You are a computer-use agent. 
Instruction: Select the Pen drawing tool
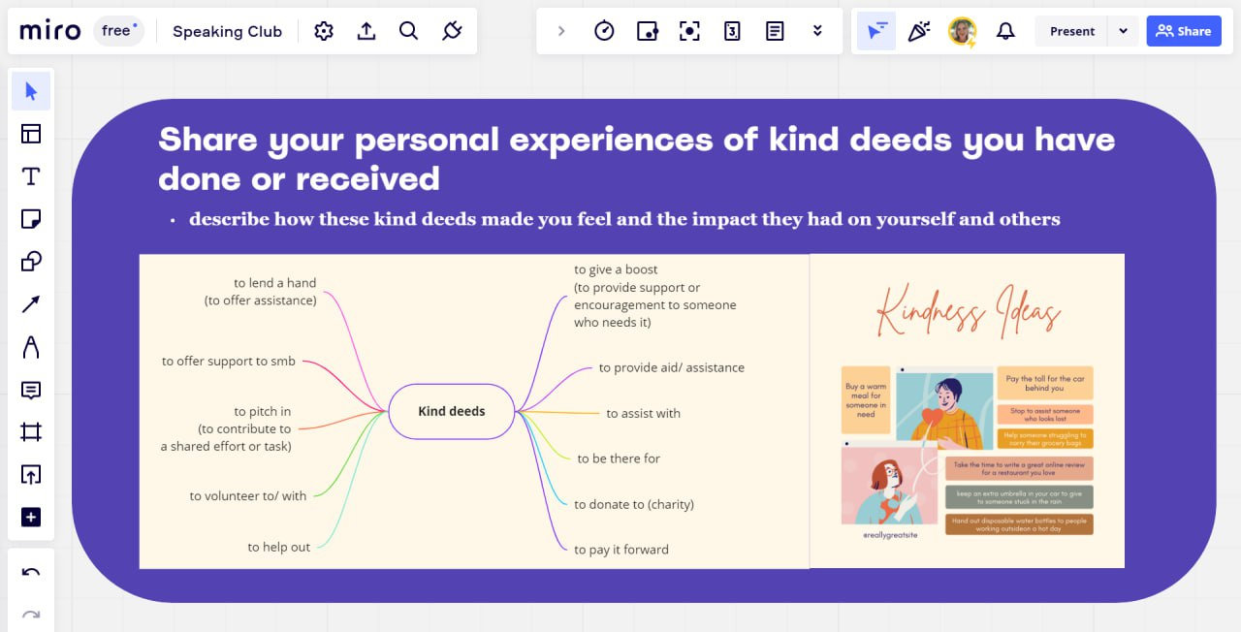click(31, 347)
